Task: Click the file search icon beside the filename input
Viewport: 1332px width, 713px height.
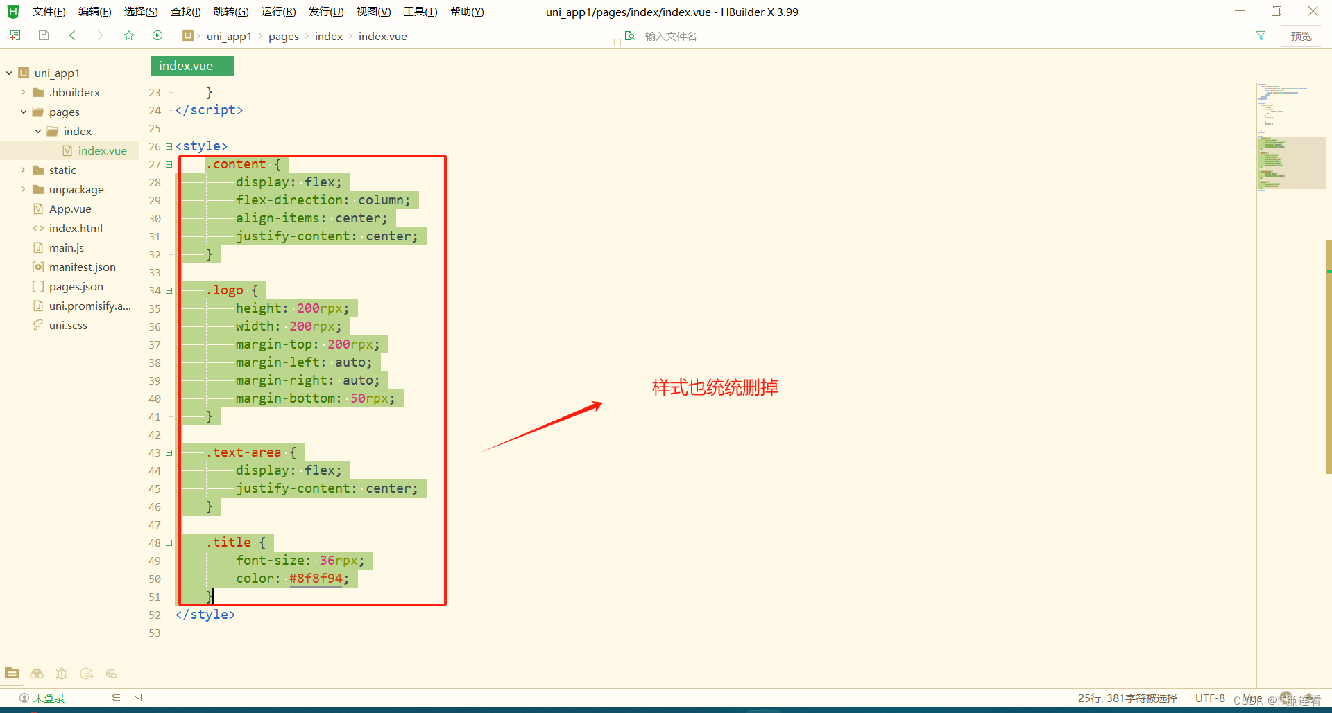Action: coord(630,36)
